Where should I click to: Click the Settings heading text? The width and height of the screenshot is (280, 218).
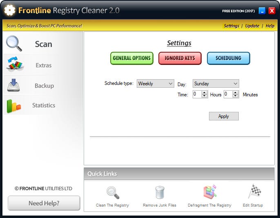(179, 43)
